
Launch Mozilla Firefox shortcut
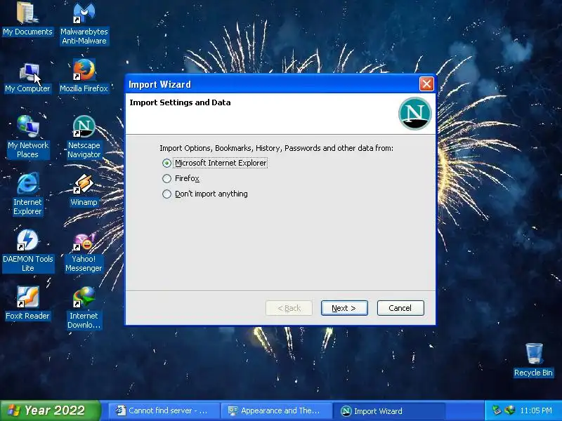[84, 76]
